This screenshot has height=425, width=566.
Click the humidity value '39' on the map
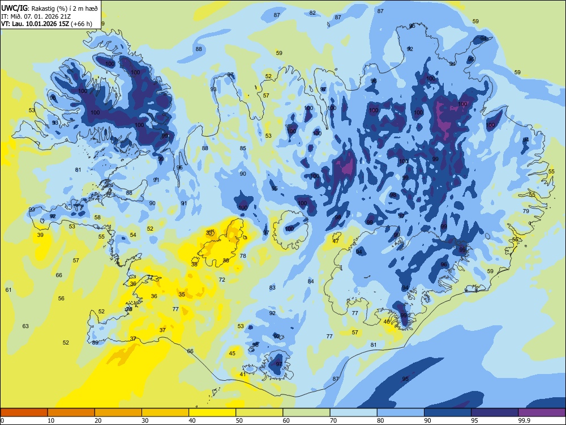(x=40, y=235)
